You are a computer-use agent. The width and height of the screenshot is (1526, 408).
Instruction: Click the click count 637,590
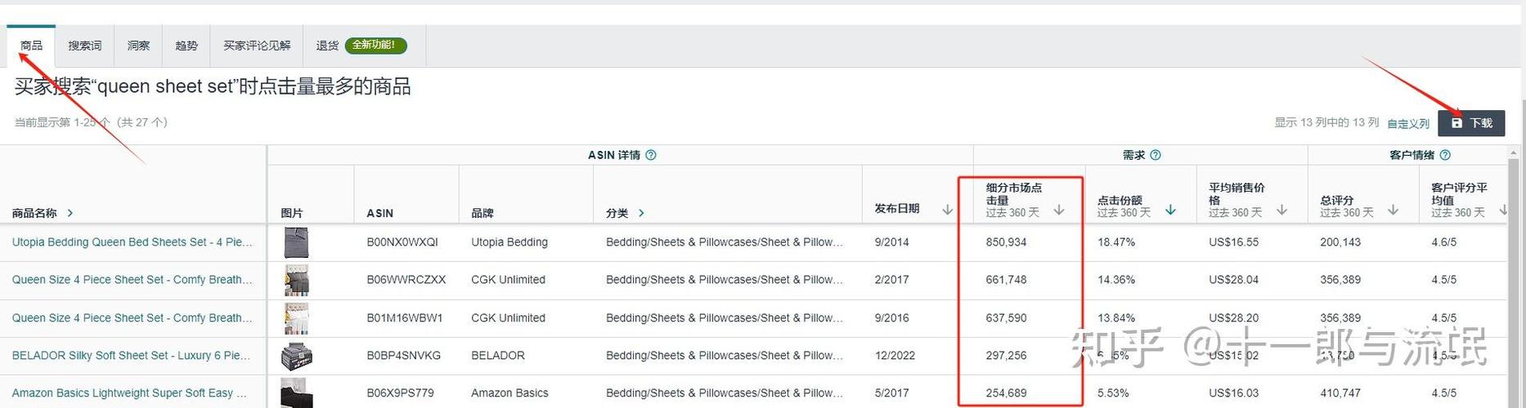1006,318
